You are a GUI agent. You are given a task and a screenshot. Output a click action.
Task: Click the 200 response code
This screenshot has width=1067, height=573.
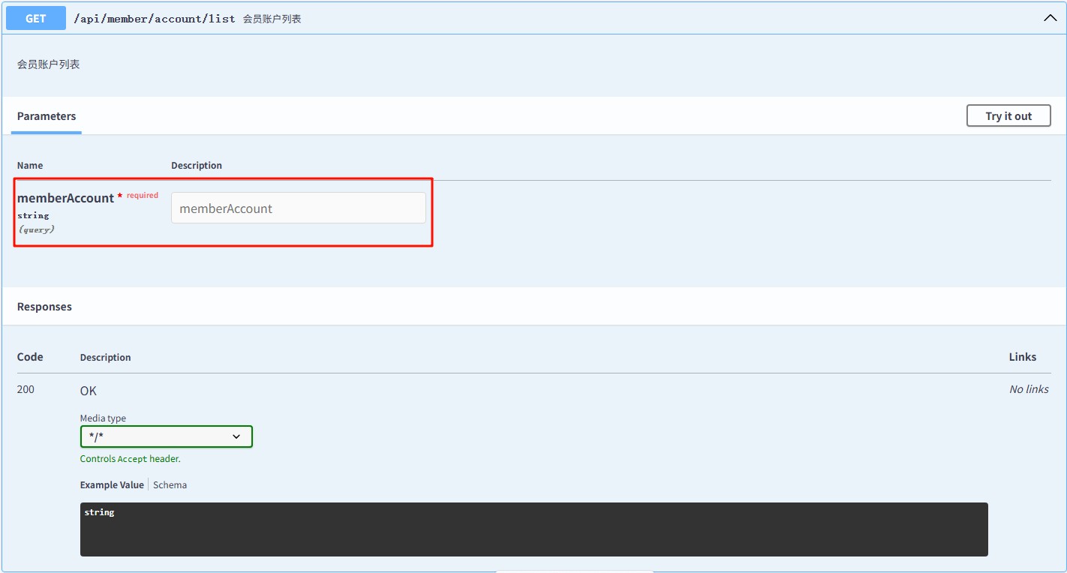point(26,389)
